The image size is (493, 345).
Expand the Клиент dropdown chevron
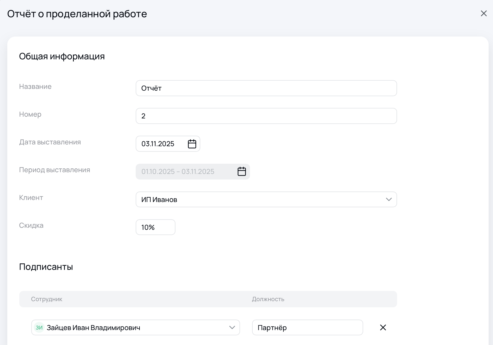[x=389, y=199]
